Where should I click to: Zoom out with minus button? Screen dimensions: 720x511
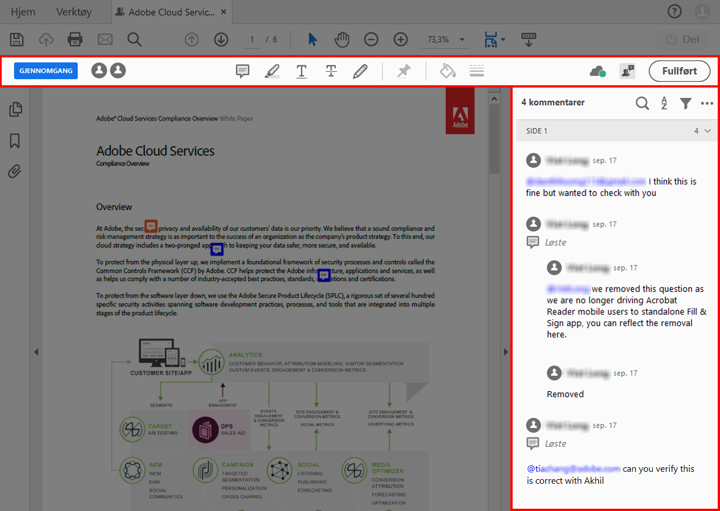pyautogui.click(x=371, y=39)
